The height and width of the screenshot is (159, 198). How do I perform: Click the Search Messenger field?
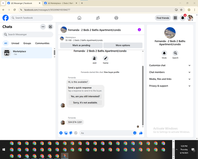28,35
